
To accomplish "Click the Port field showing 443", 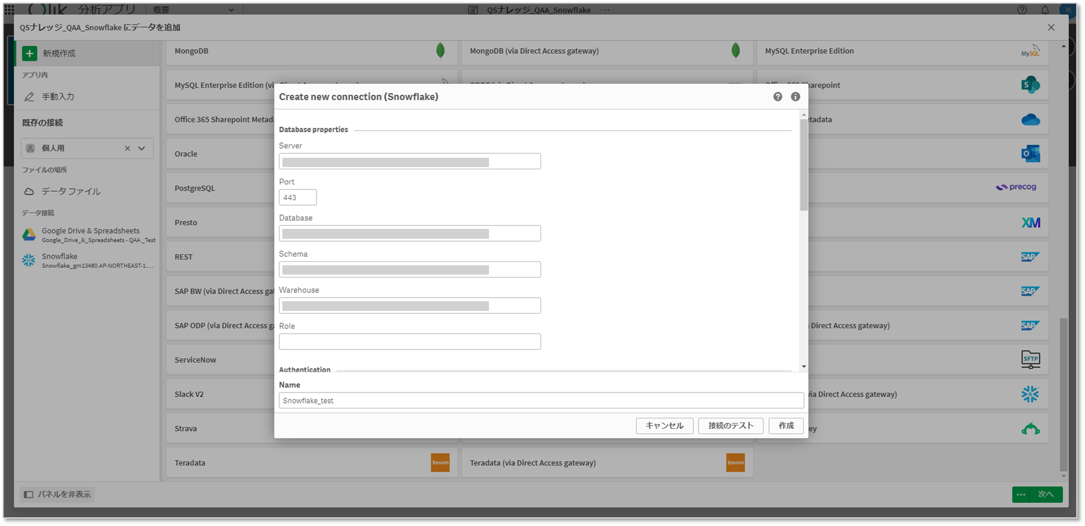I will pyautogui.click(x=297, y=198).
